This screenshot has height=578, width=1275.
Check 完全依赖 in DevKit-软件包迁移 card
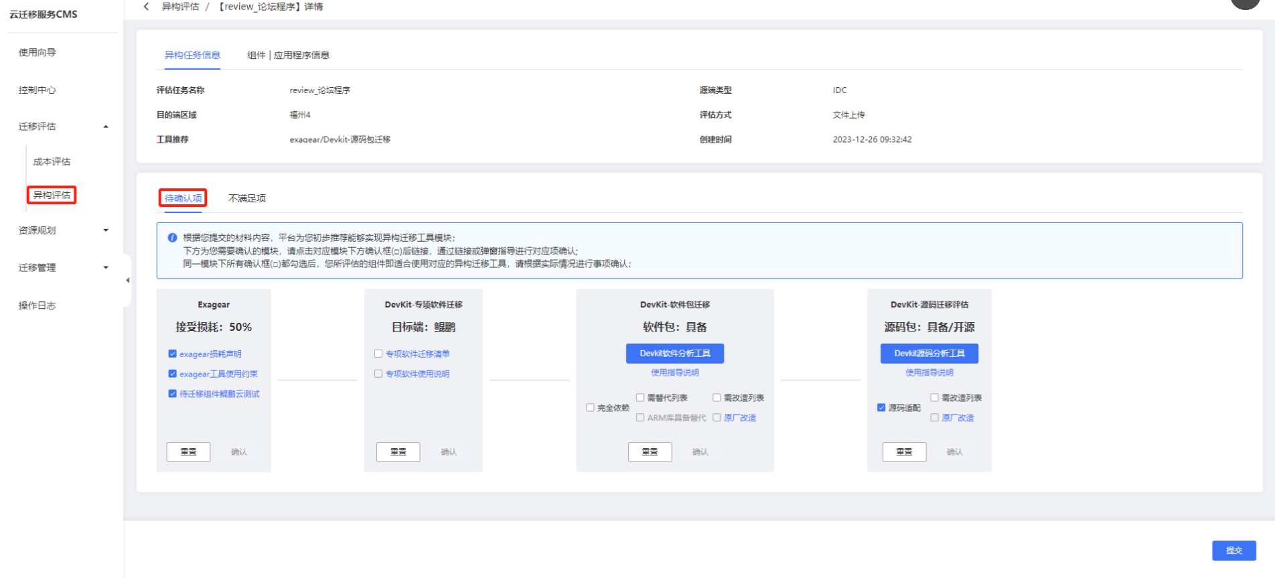tap(590, 407)
